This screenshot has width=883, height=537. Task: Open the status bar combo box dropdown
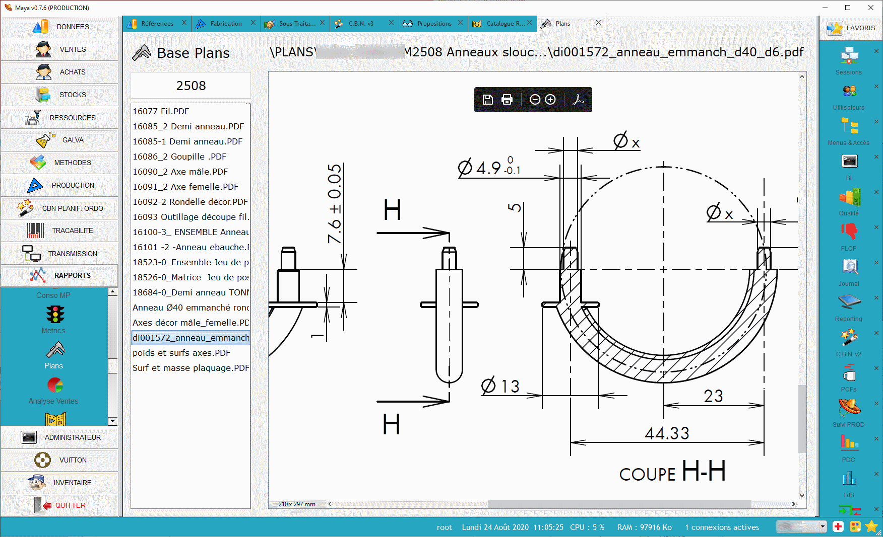pos(823,526)
